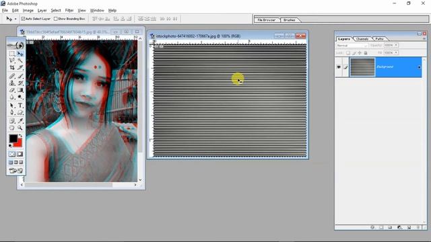Select the Type tool
The width and height of the screenshot is (431, 242).
click(x=20, y=106)
